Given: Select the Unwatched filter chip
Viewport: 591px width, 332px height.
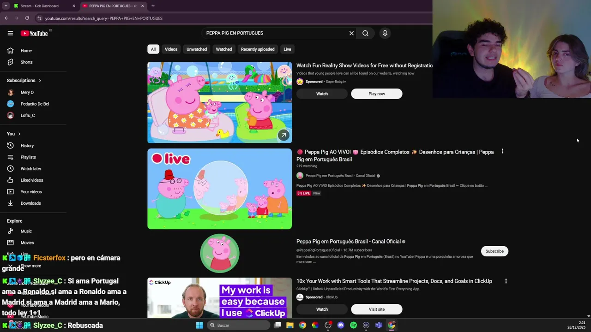Looking at the screenshot, I should [x=197, y=49].
